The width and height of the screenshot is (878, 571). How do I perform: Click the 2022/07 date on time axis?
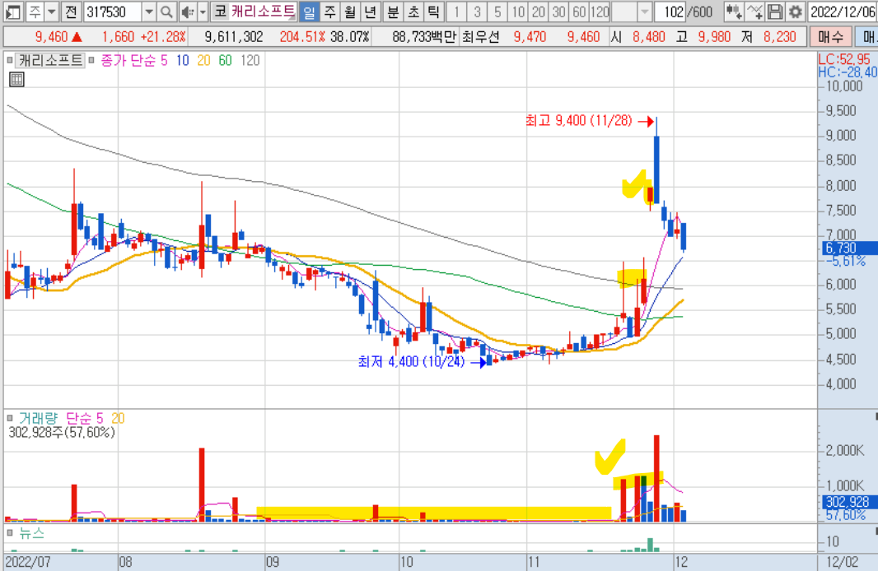pyautogui.click(x=27, y=561)
